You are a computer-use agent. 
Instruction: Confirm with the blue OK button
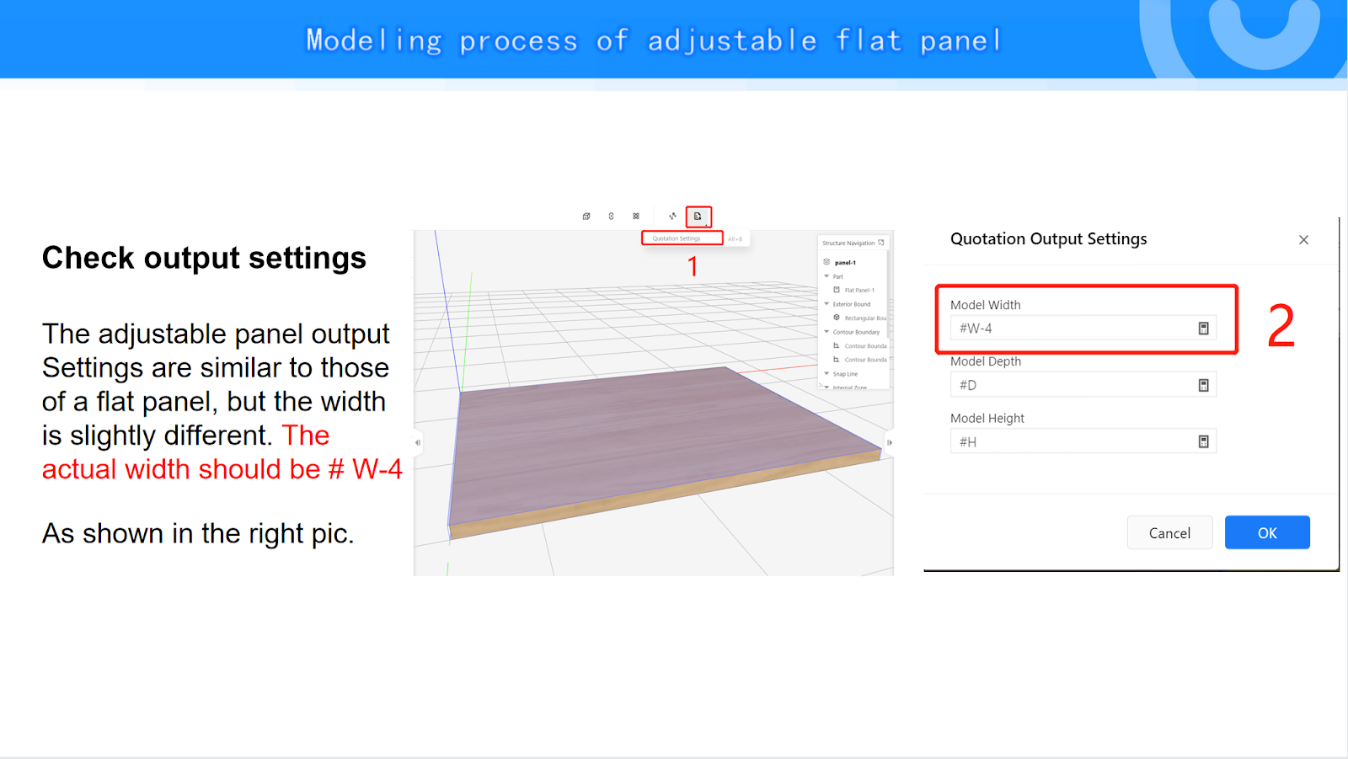coord(1266,532)
